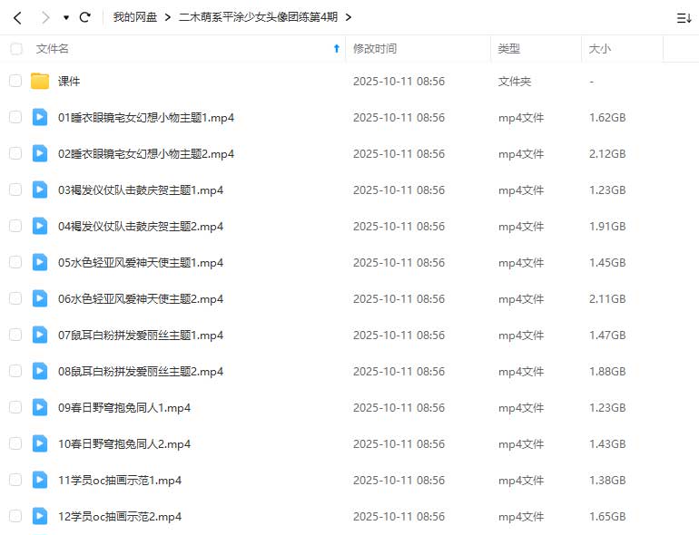Viewport: 699px width, 535px height.
Task: Open the file 07鼠耳白粉拼发爱丽丝主题1.mp4
Action: [x=141, y=335]
